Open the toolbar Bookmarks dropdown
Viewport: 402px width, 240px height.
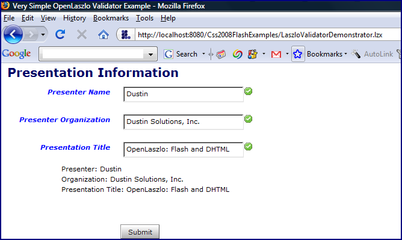tap(327, 54)
